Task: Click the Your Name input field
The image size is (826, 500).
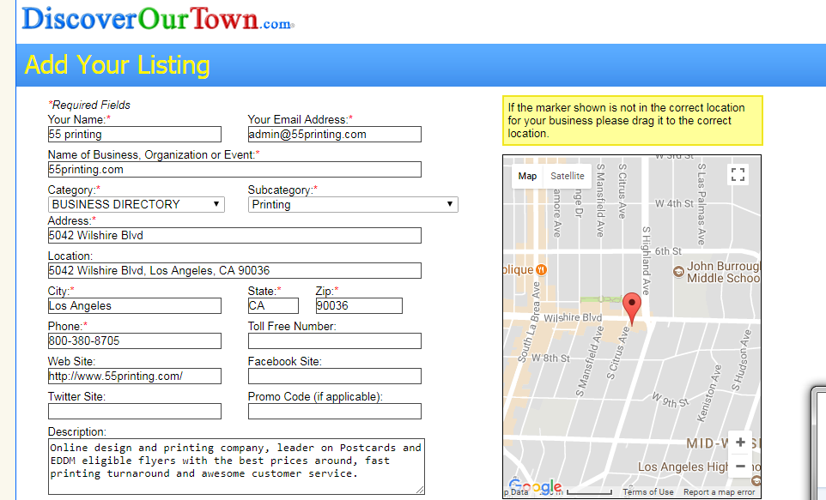Action: (x=134, y=134)
